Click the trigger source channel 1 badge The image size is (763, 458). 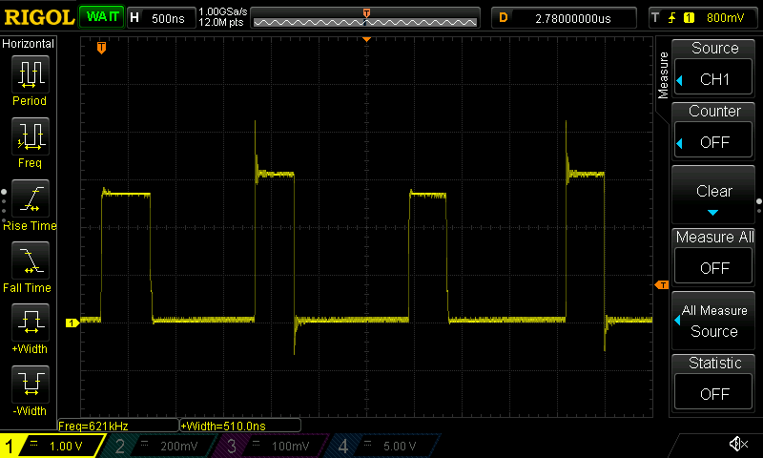[x=689, y=18]
